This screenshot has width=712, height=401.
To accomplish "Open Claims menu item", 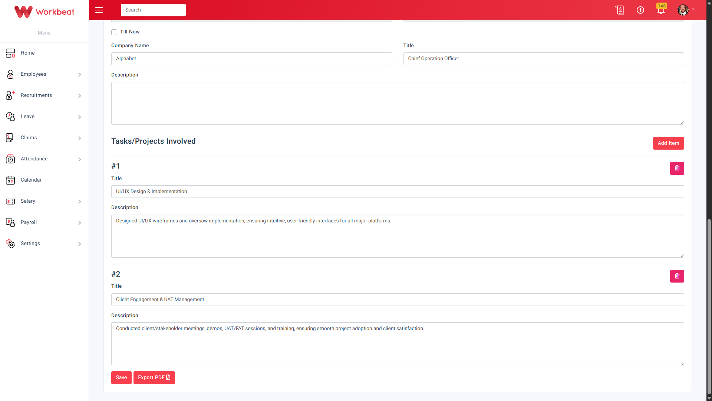I will coord(44,138).
